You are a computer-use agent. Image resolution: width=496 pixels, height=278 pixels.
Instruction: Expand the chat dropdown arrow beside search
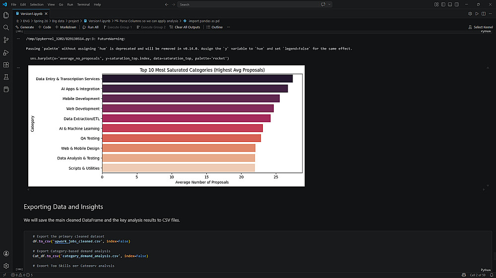[329, 4]
